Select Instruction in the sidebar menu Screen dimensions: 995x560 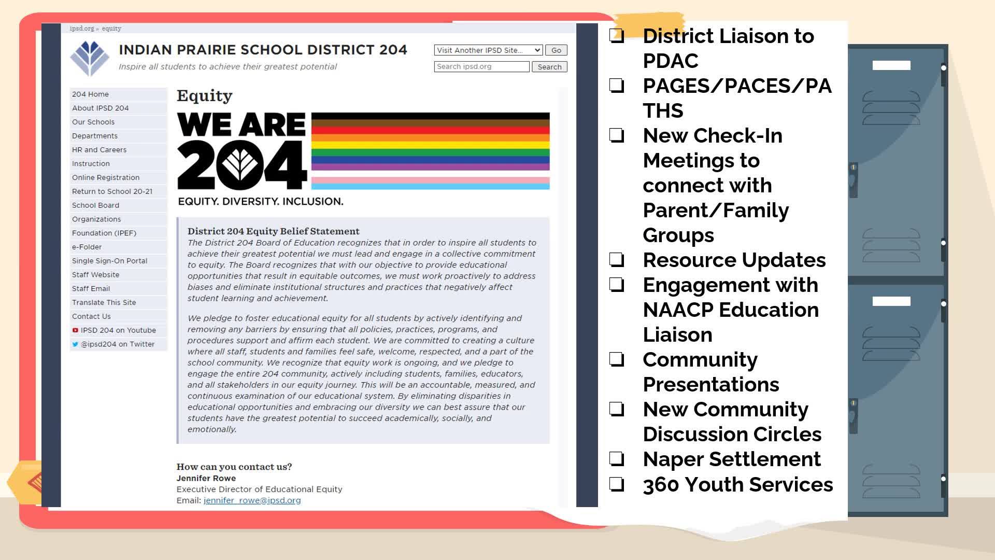click(x=118, y=164)
